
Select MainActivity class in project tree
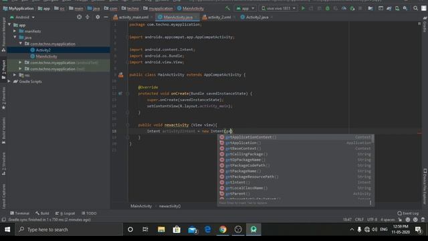click(46, 56)
